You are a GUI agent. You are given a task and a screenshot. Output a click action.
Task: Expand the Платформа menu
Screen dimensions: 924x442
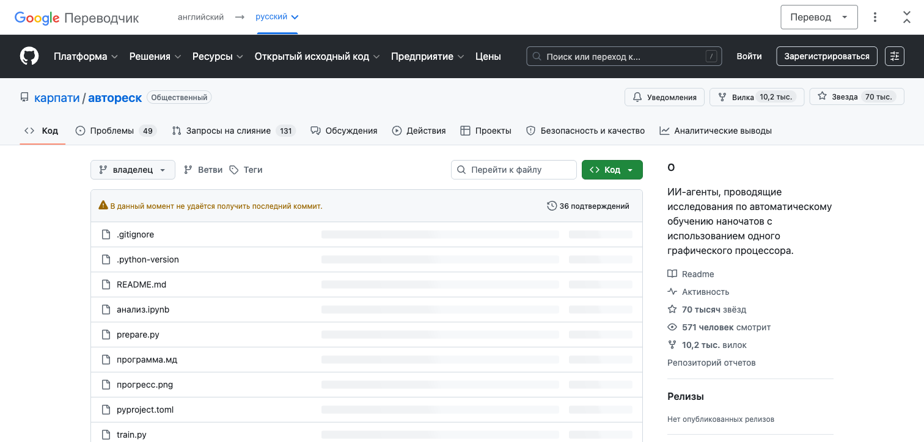(86, 56)
